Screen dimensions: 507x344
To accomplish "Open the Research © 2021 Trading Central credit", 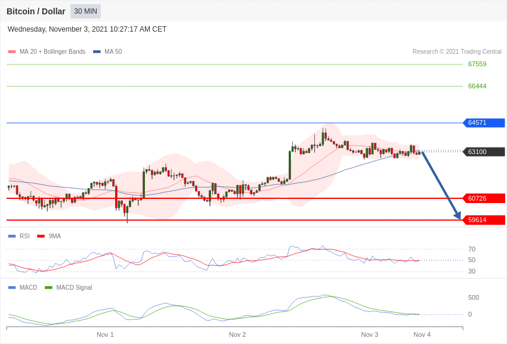I will [457, 52].
